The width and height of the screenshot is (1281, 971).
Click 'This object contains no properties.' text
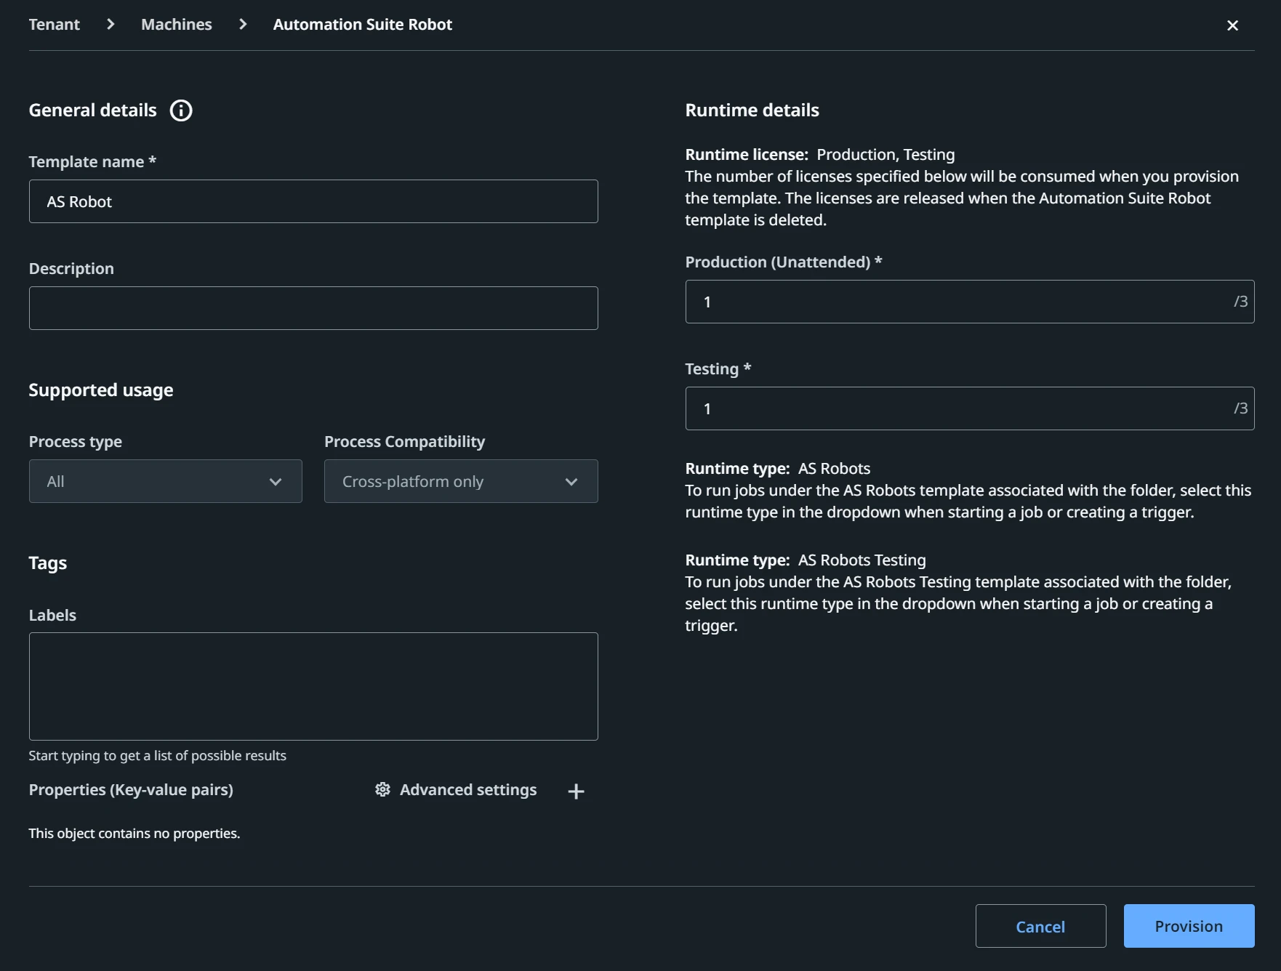pyautogui.click(x=134, y=834)
